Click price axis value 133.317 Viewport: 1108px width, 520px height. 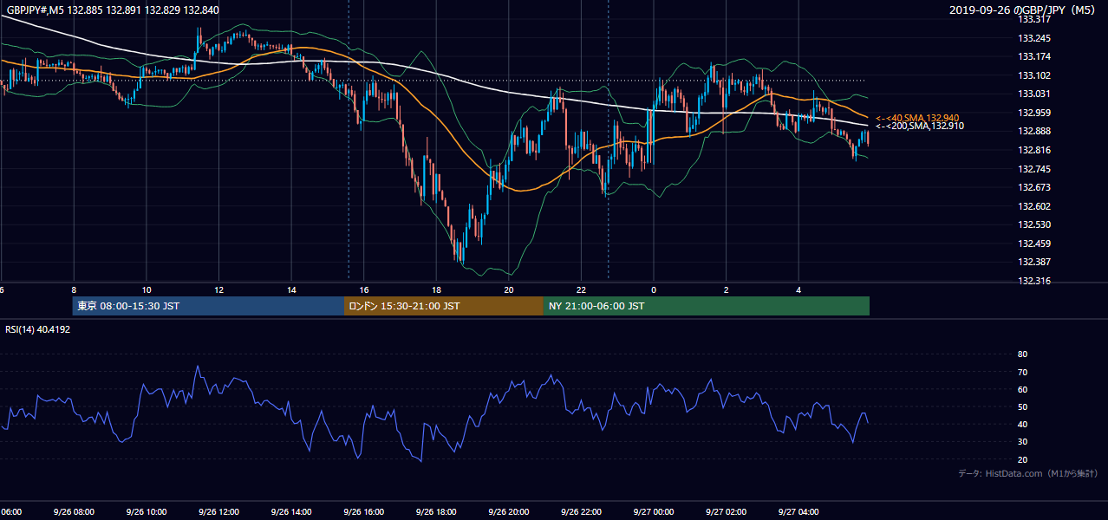1034,19
